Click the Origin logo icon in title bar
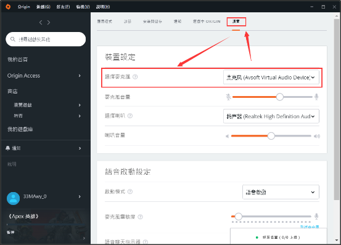The height and width of the screenshot is (245, 341). 8,7
